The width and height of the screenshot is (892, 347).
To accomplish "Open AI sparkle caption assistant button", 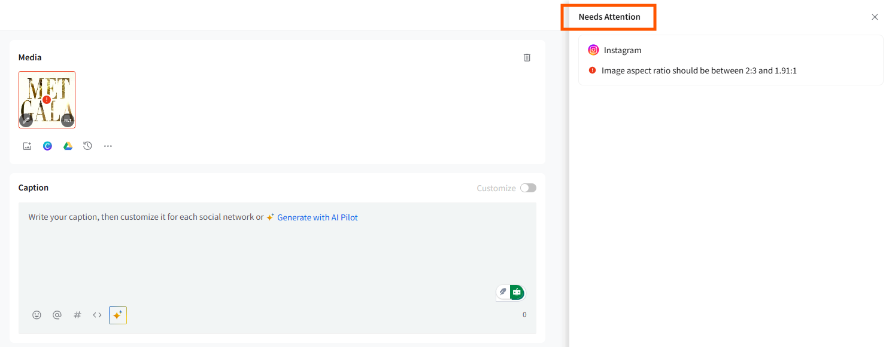I will point(118,315).
